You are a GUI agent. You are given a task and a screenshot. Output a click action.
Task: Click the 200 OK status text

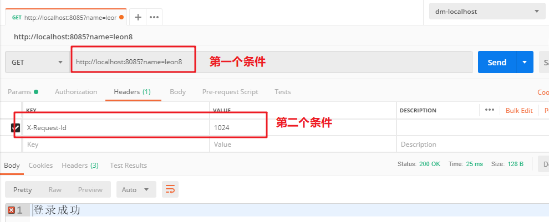[x=430, y=164]
